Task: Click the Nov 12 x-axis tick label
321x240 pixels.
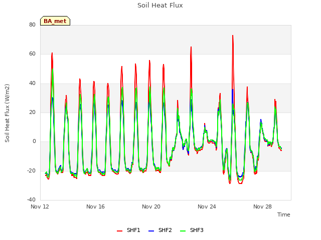Action: (x=40, y=206)
